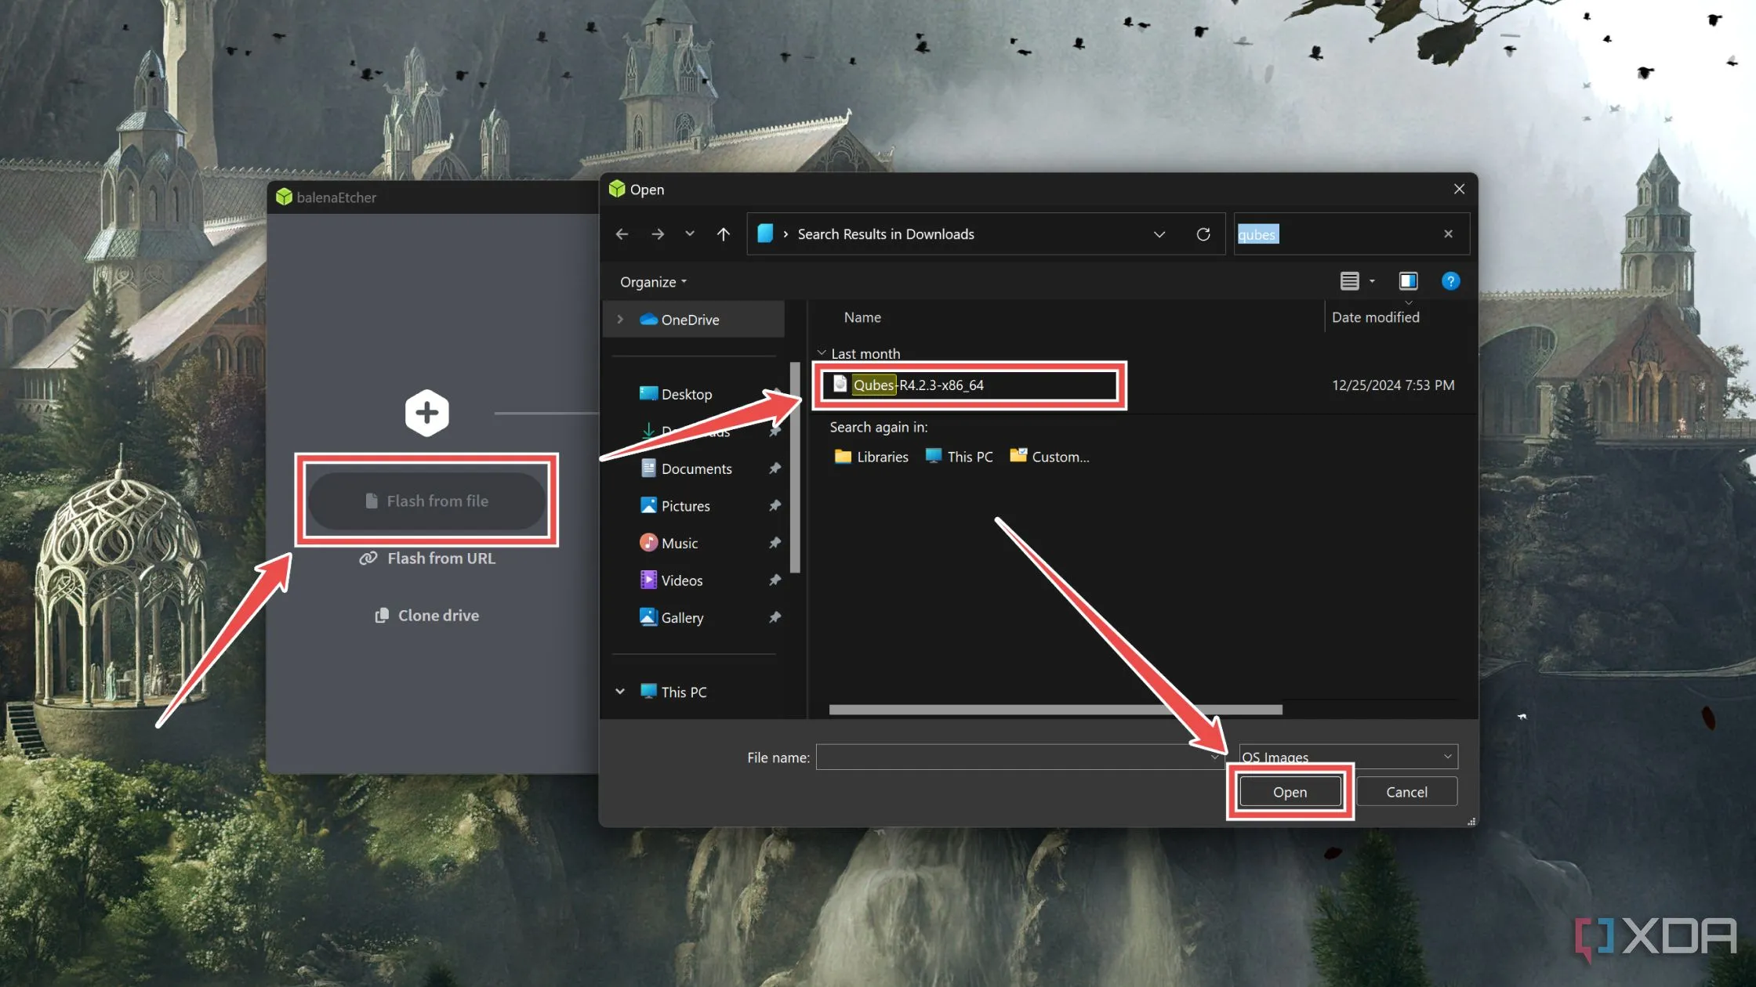Unpin Music using its pin icon

tap(775, 543)
